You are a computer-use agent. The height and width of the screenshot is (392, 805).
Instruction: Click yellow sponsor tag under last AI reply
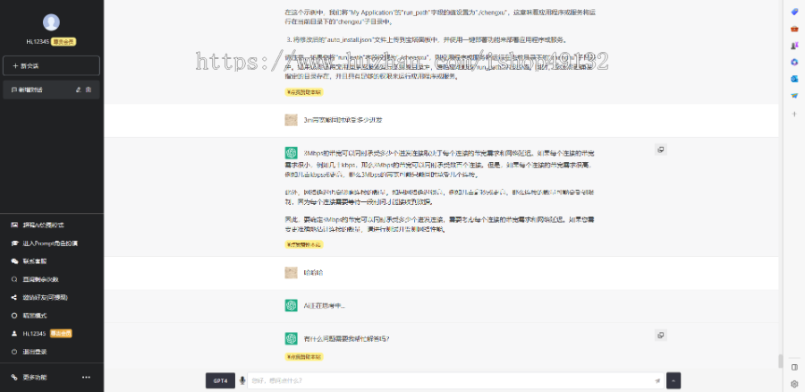click(304, 356)
